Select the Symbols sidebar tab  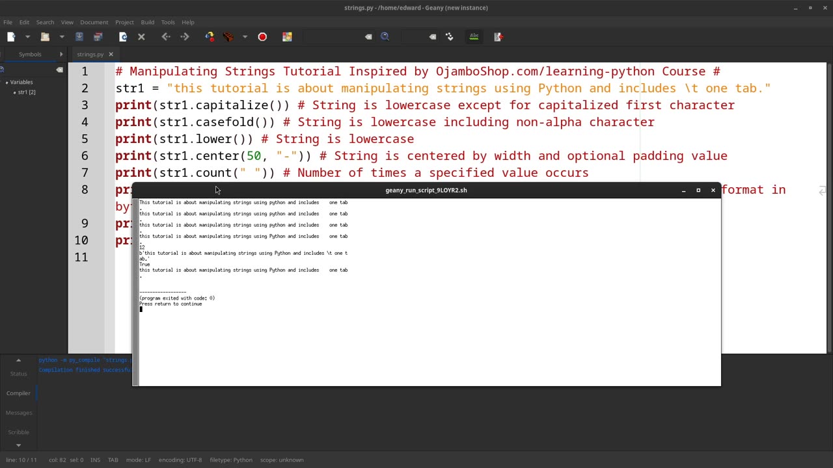(x=30, y=55)
